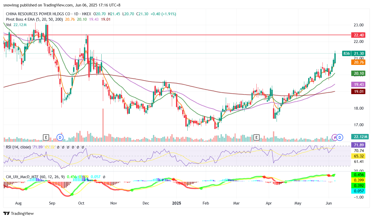Click the 70.74 RSI scale value
The width and height of the screenshot is (373, 219).
(359, 151)
